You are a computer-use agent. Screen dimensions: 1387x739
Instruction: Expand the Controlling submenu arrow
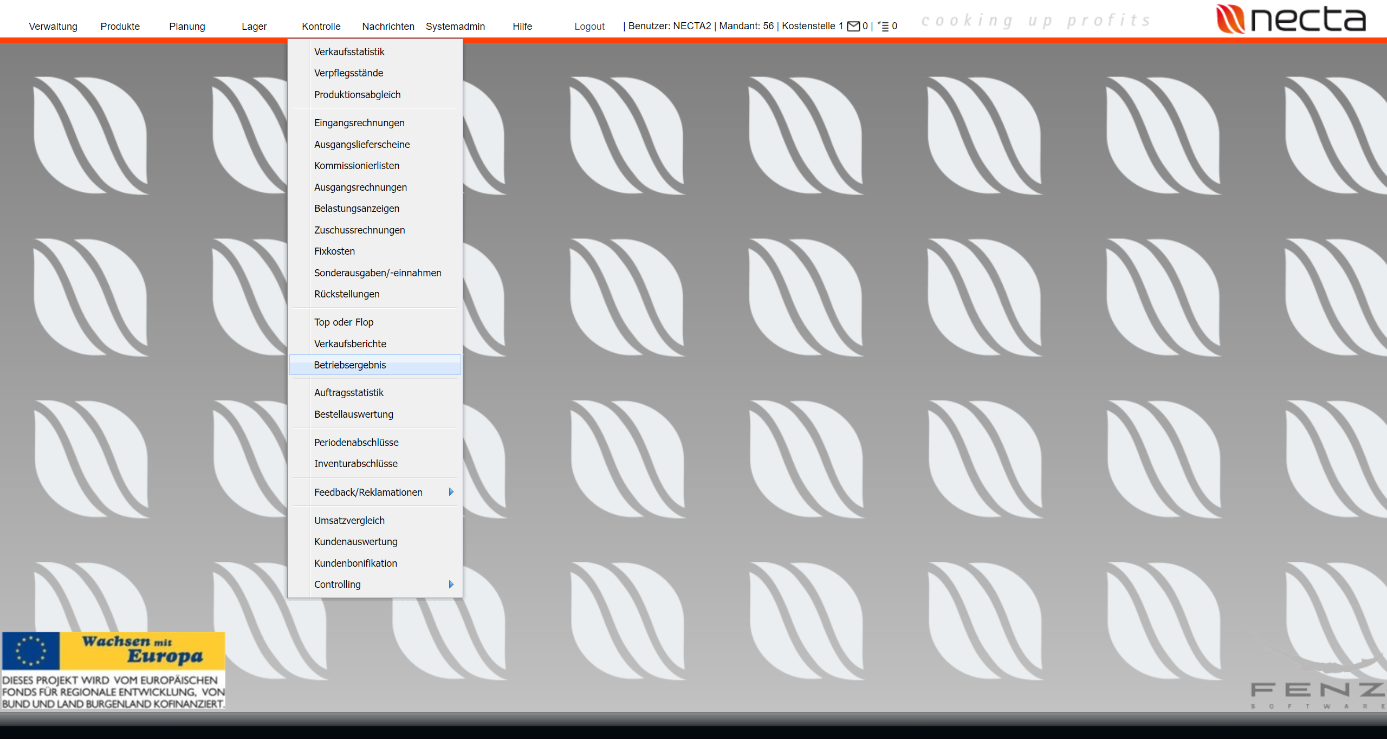451,584
